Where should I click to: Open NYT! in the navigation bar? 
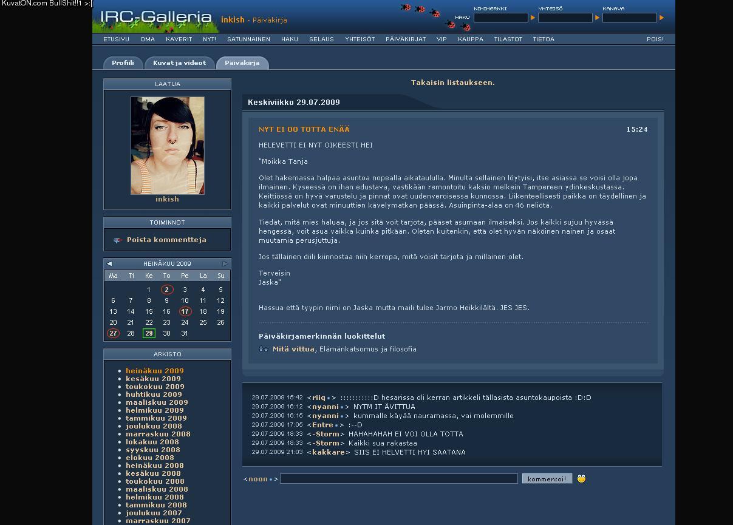click(210, 39)
